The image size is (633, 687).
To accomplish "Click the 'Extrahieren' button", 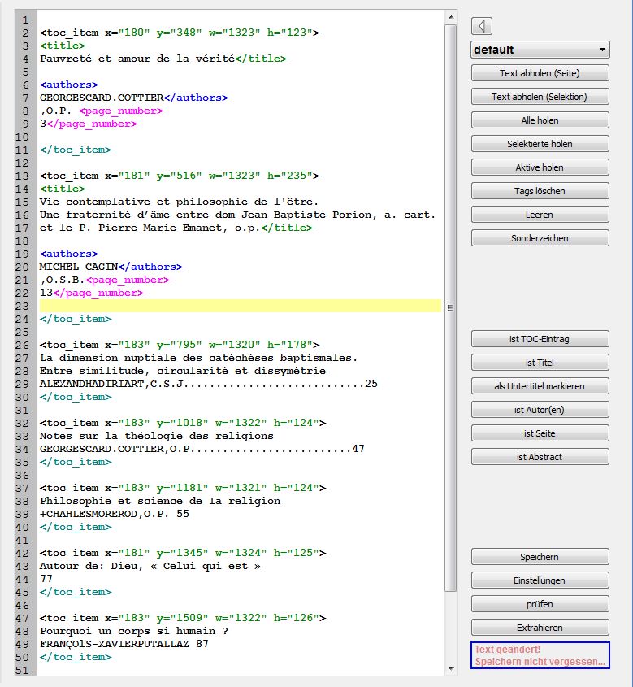I will click(540, 628).
